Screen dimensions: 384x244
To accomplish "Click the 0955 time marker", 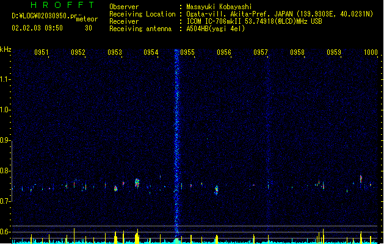I will click(187, 52).
